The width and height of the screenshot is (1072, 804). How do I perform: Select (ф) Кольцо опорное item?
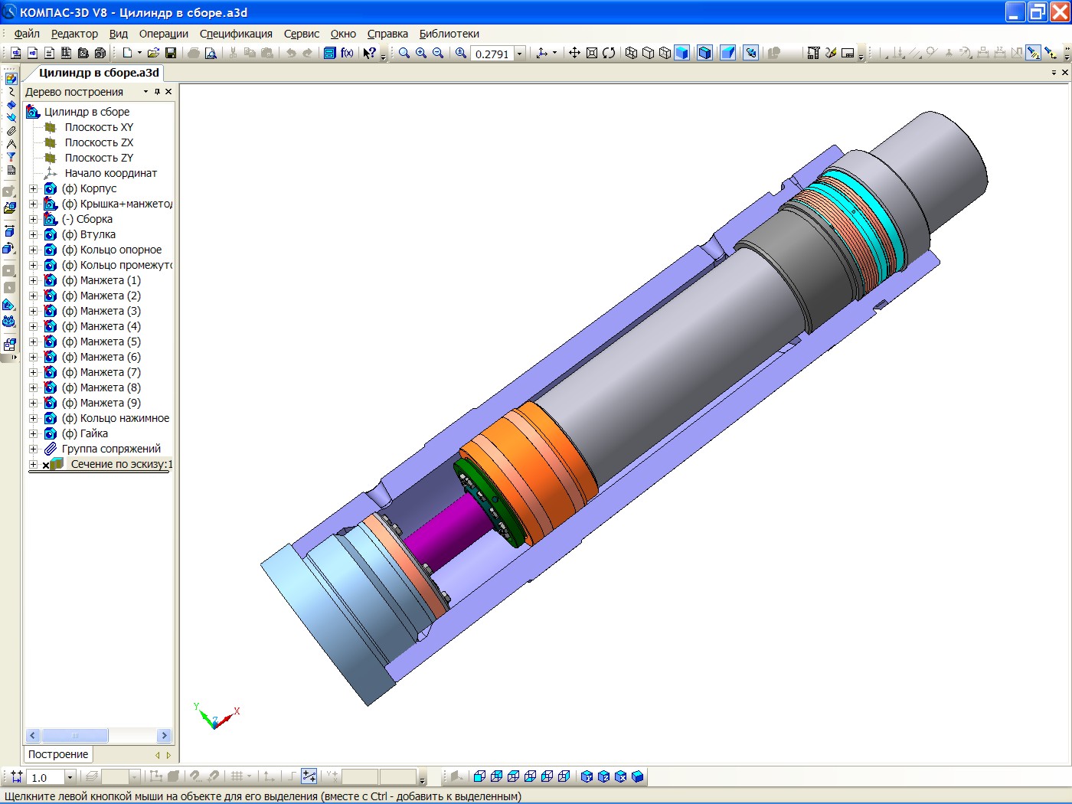112,250
